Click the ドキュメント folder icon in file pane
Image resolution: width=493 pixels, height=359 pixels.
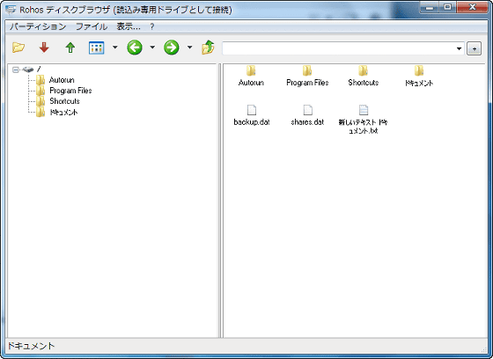pos(419,70)
